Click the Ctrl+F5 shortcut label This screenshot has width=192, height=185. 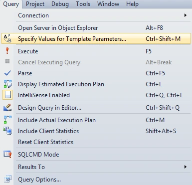tap(155, 73)
